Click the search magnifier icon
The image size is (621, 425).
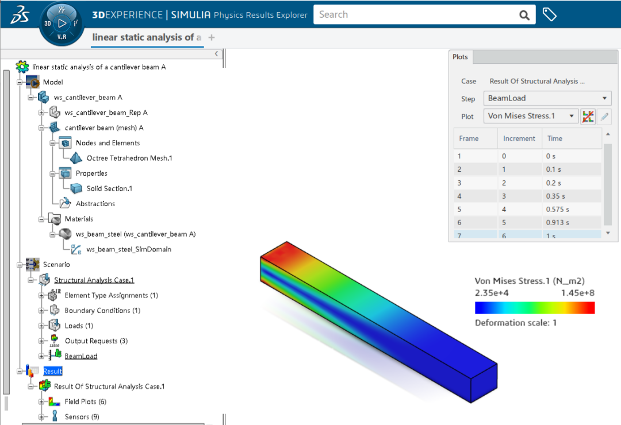[x=524, y=15]
